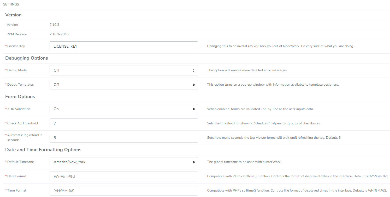Click the Version section heading
The image size is (390, 197).
click(13, 15)
